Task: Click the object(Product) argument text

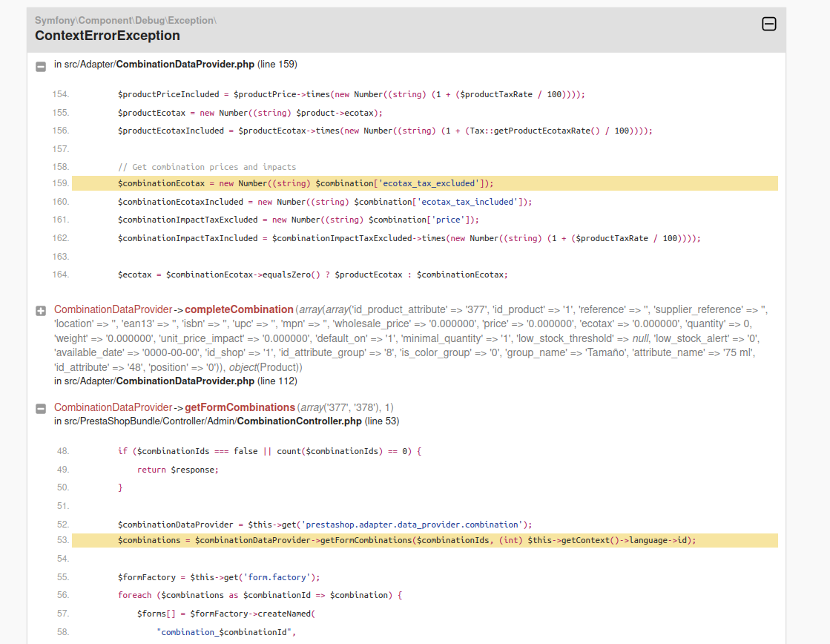Action: click(x=264, y=367)
